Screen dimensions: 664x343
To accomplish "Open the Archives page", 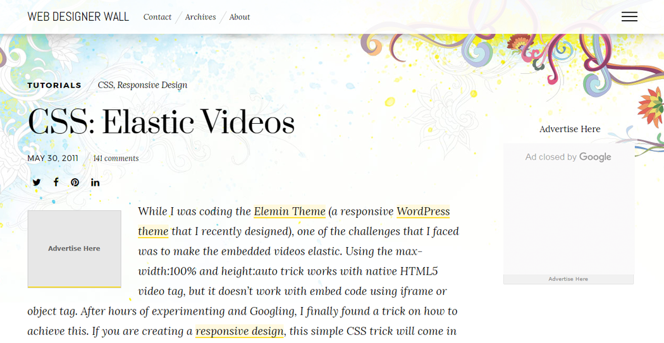I will (200, 17).
